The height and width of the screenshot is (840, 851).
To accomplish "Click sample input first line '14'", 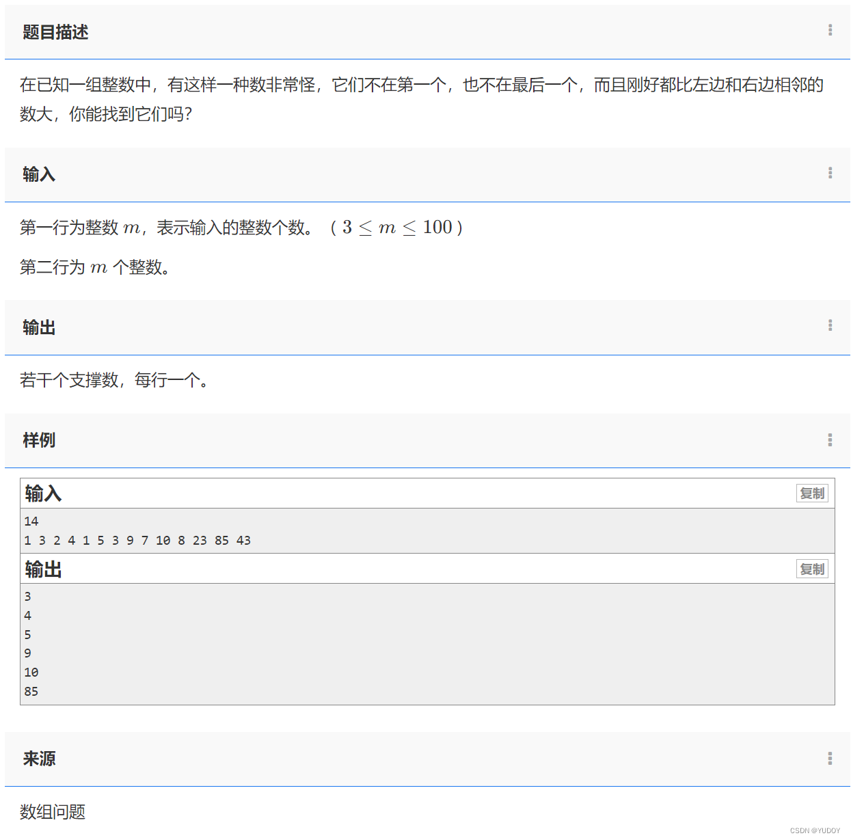I will pyautogui.click(x=31, y=521).
